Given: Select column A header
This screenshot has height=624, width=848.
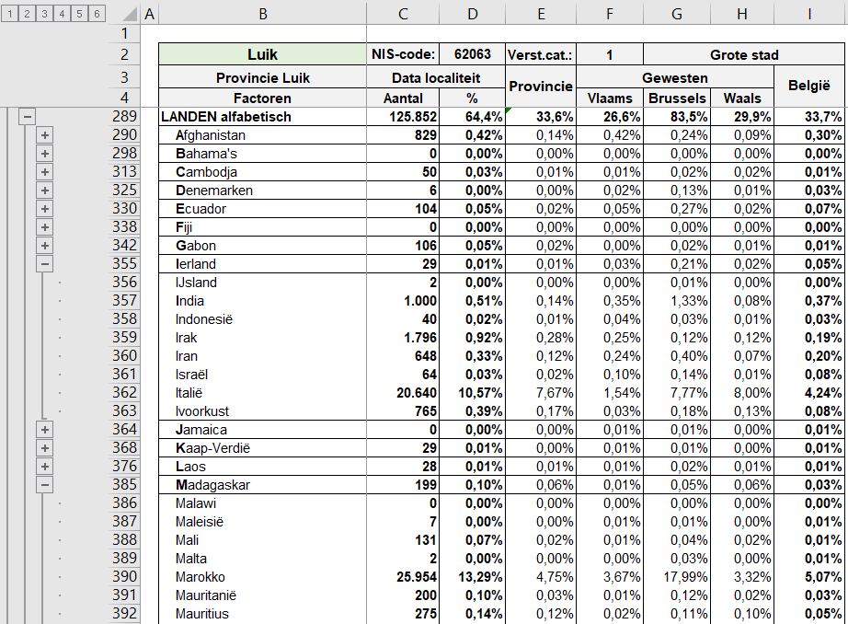Looking at the screenshot, I should click(149, 14).
